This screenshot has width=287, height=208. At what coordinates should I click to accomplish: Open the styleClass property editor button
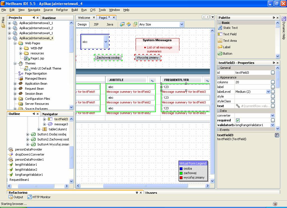[x=273, y=101]
